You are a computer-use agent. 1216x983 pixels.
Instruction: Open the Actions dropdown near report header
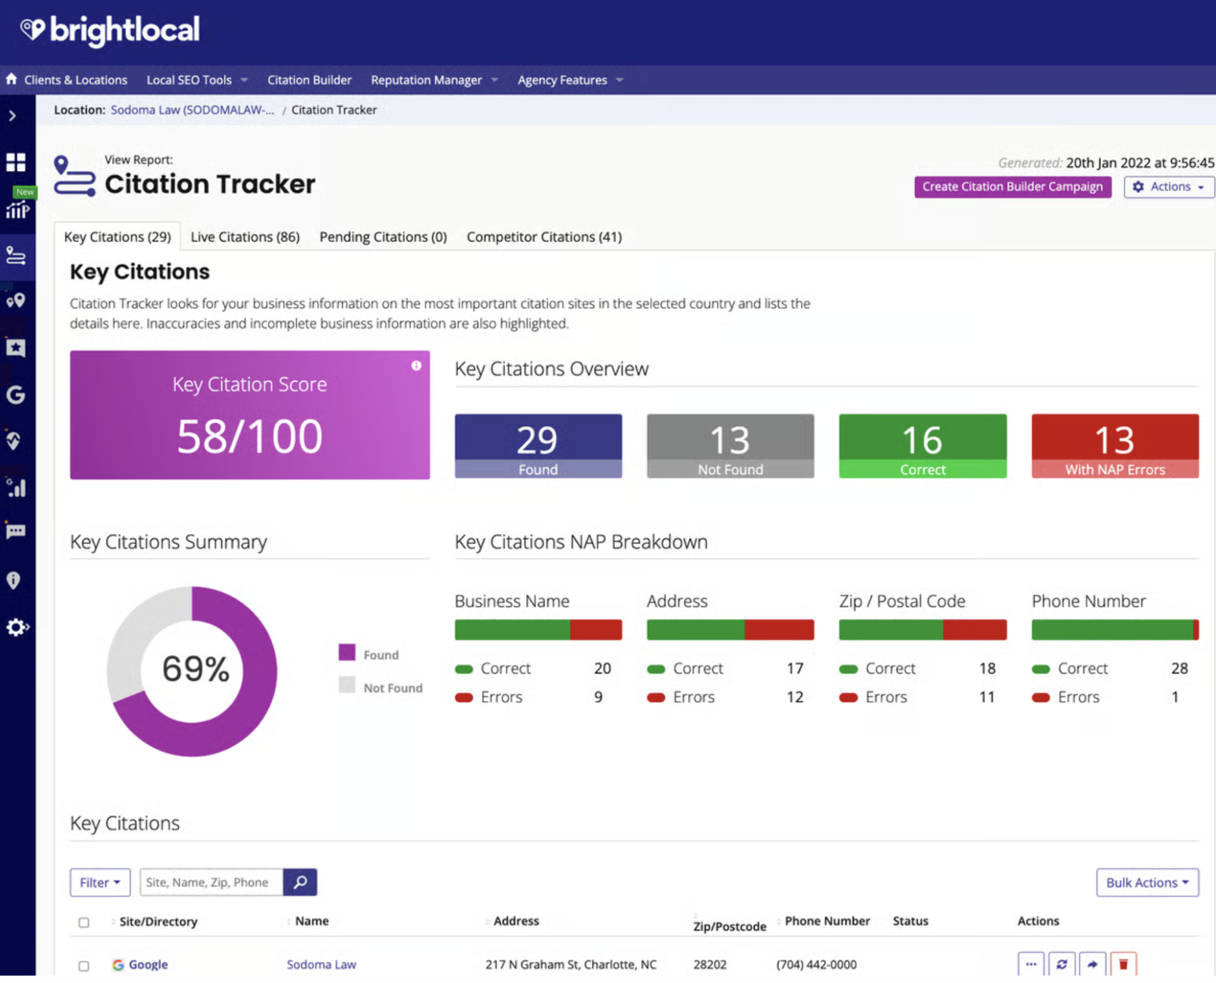point(1169,187)
